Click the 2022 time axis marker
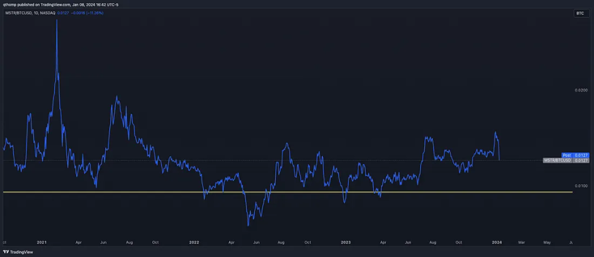 pyautogui.click(x=194, y=242)
